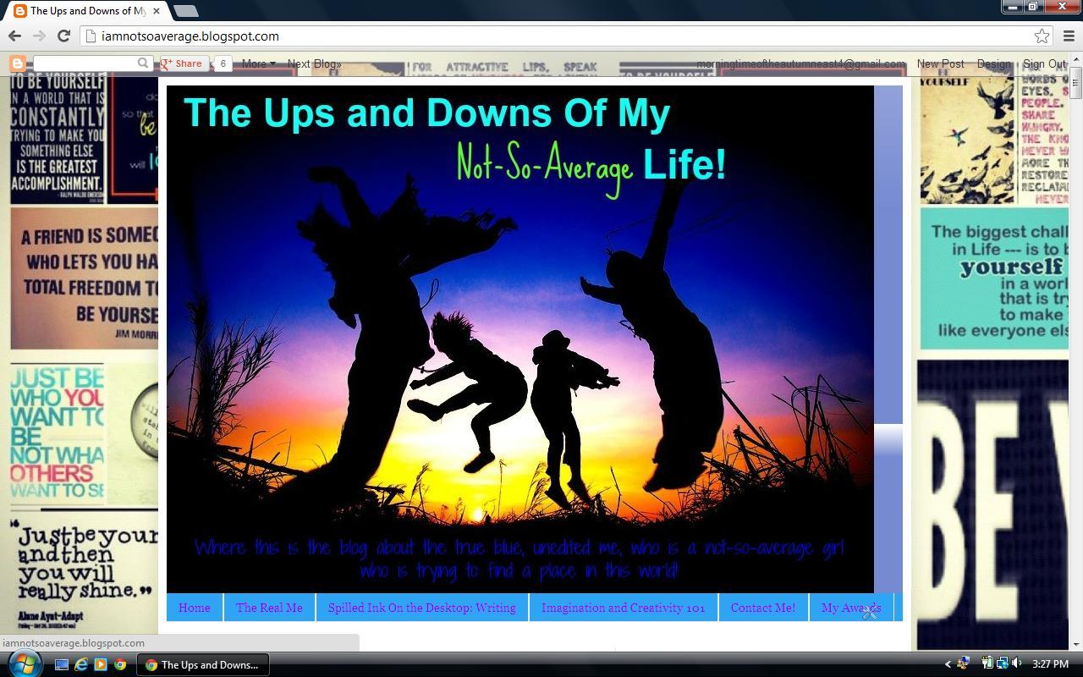Reload the current page
This screenshot has width=1083, height=677.
(63, 36)
